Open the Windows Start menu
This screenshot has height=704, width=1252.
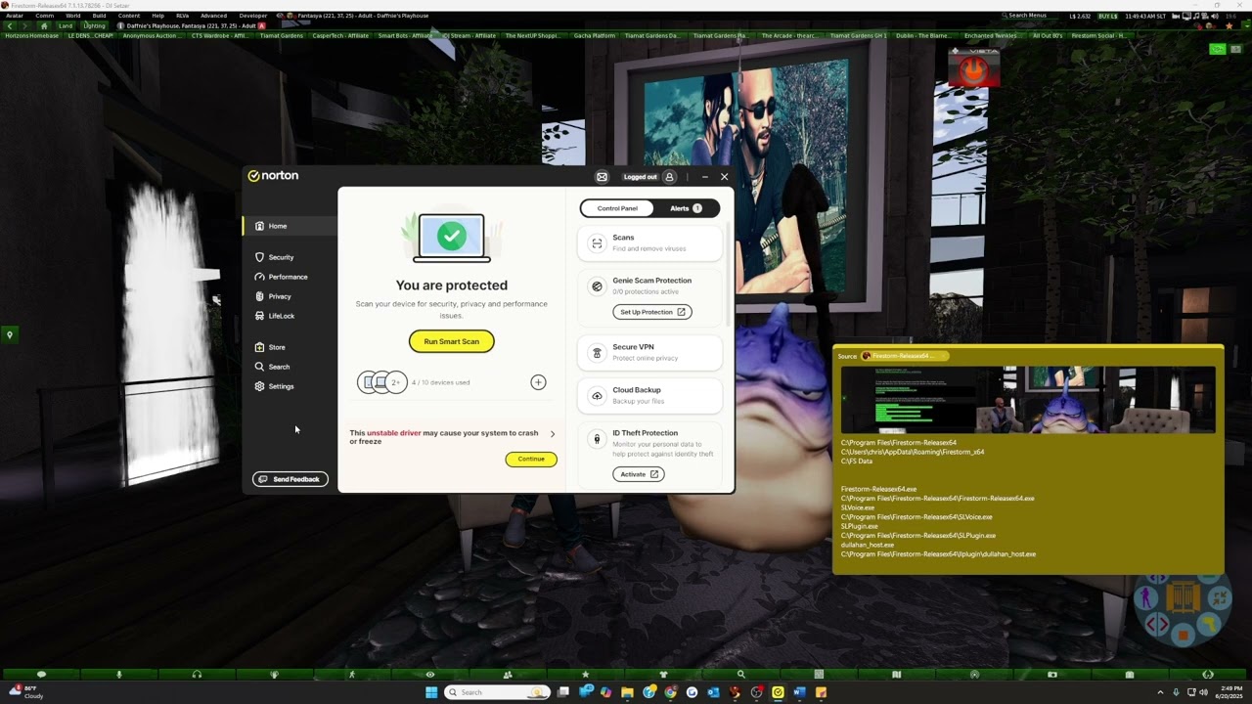(x=431, y=692)
